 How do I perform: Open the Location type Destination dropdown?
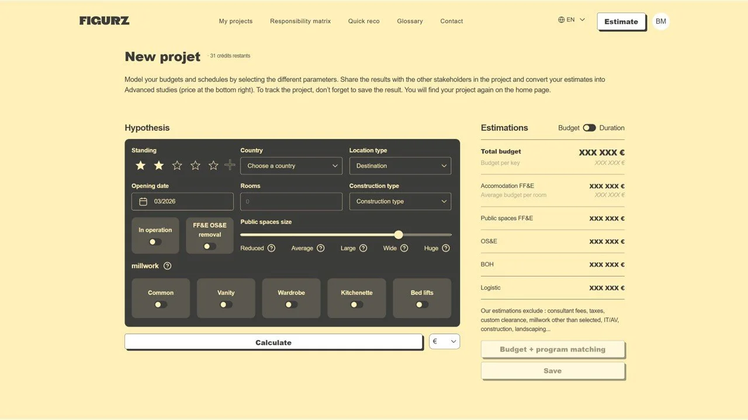pos(400,166)
